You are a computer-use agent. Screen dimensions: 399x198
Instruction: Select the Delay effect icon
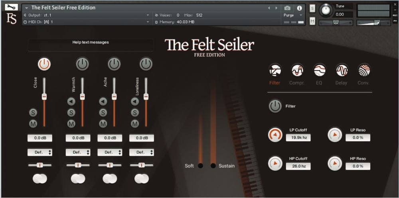(x=342, y=71)
